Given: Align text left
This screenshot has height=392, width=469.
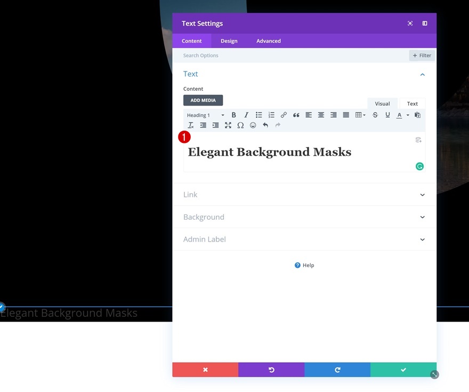Looking at the screenshot, I should pyautogui.click(x=309, y=115).
